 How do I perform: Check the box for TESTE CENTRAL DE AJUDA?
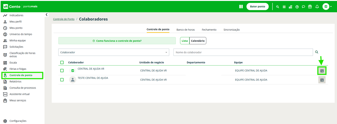click(x=62, y=80)
